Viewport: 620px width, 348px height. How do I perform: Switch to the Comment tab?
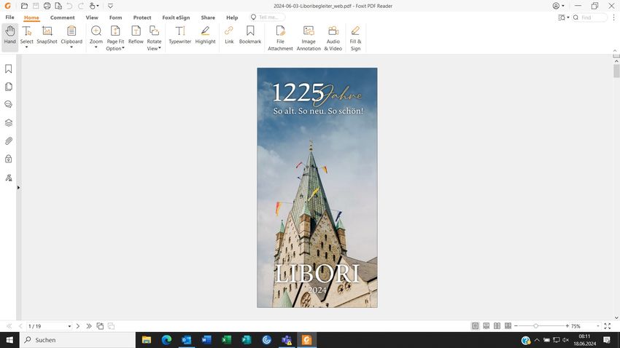(x=63, y=17)
